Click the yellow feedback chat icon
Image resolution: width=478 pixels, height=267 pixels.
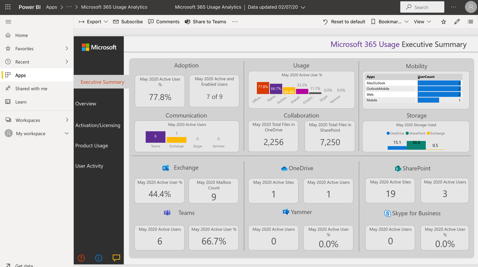click(x=116, y=258)
